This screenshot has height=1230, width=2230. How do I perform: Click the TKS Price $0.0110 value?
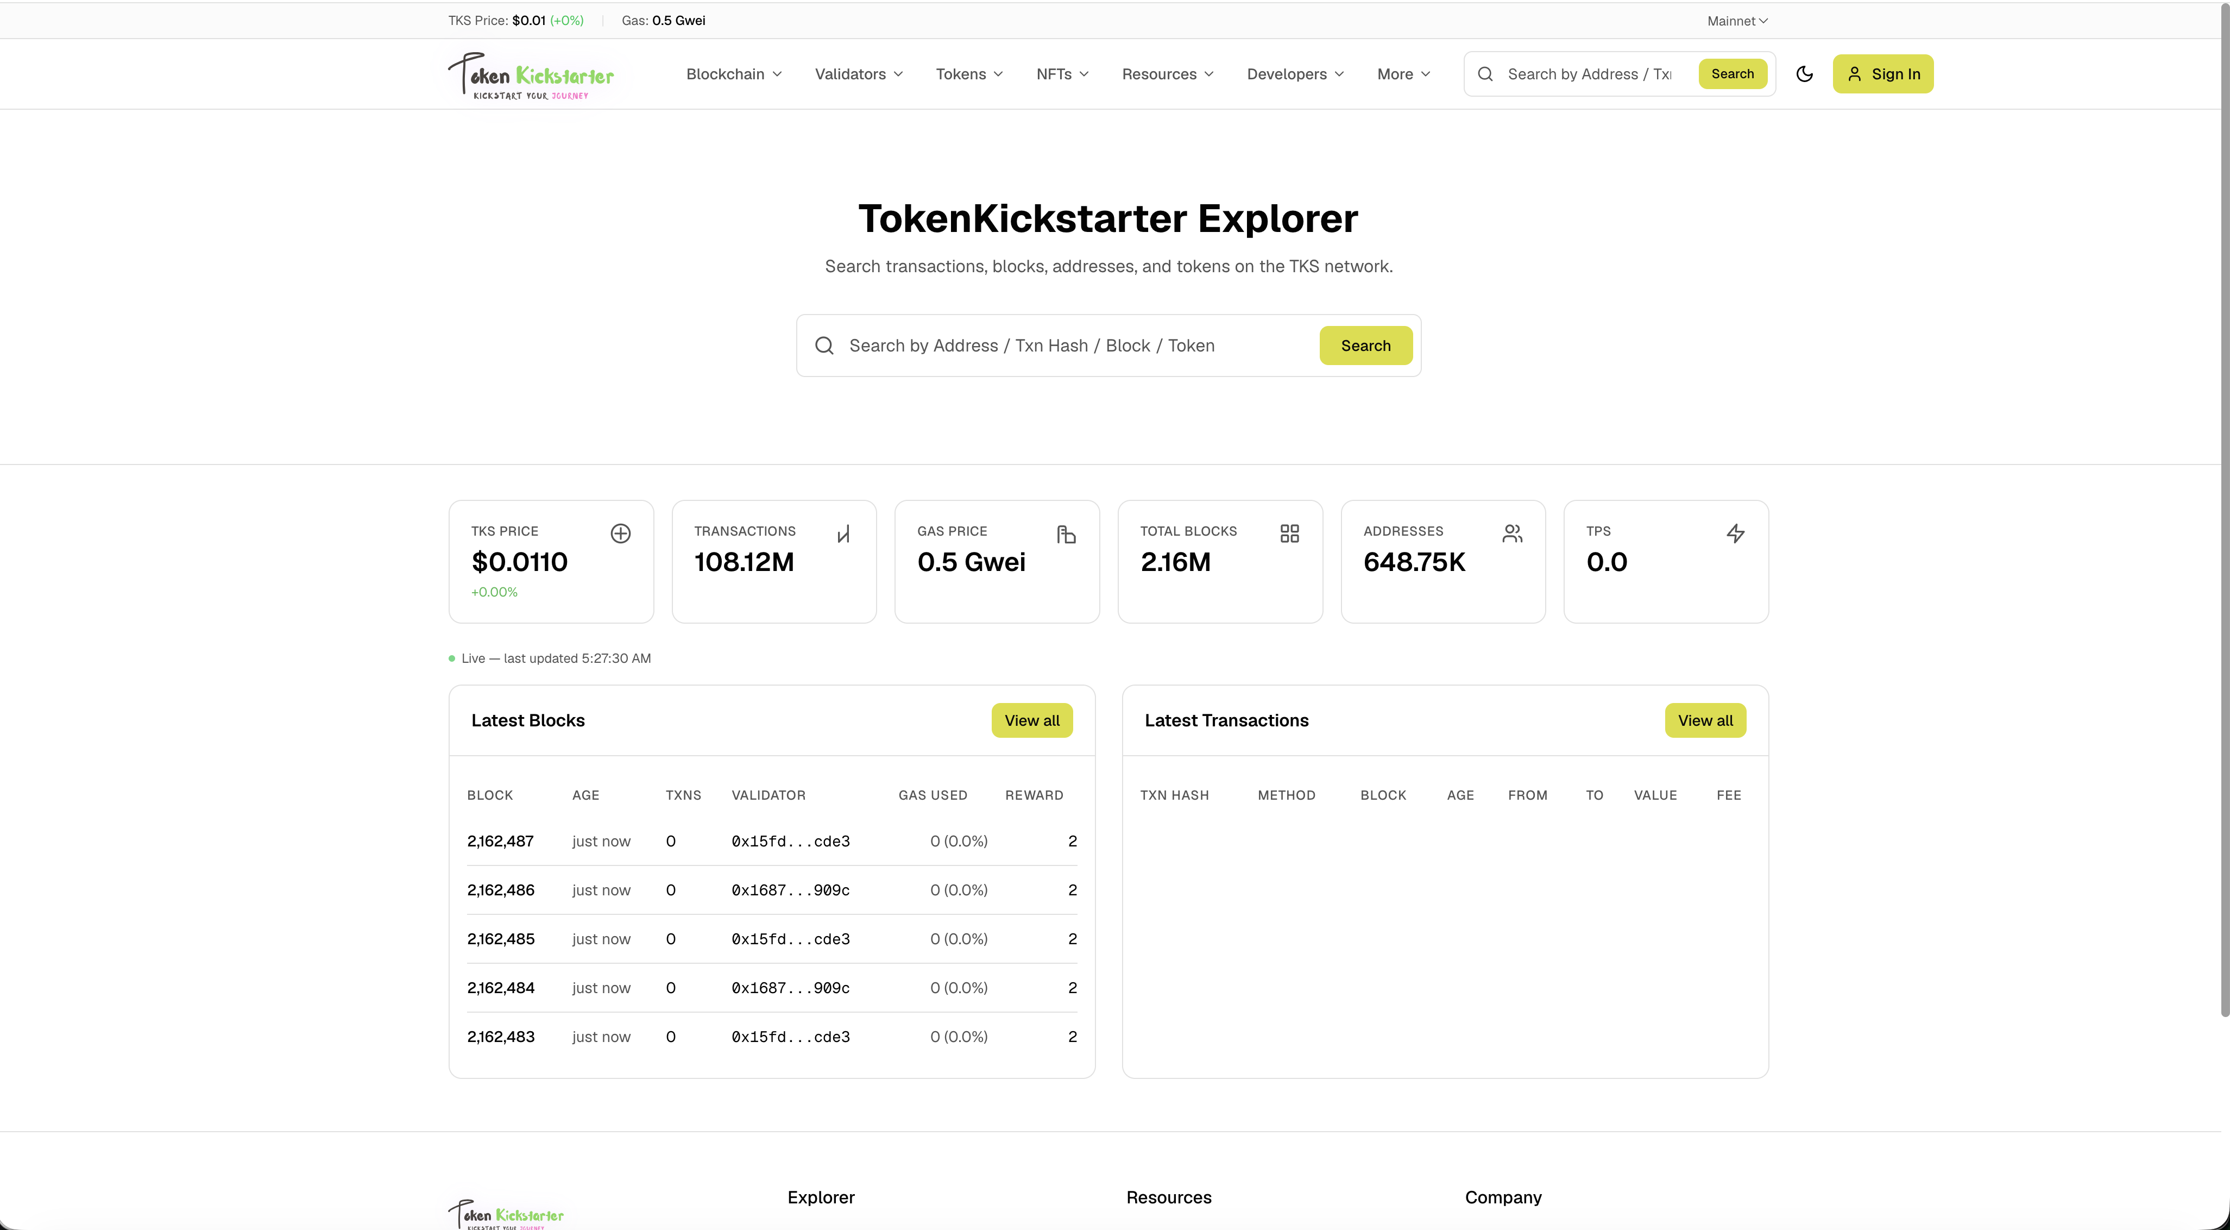pos(519,562)
